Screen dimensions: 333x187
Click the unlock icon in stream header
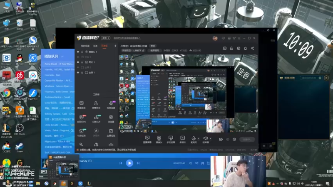click(231, 48)
